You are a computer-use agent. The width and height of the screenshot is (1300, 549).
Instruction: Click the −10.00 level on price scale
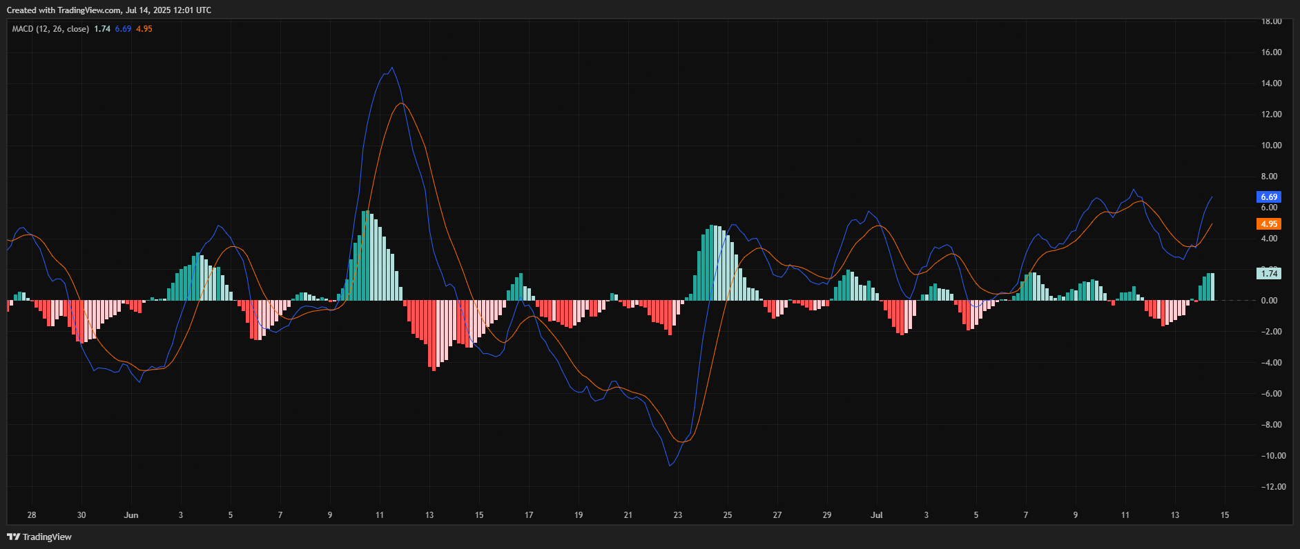(1271, 456)
